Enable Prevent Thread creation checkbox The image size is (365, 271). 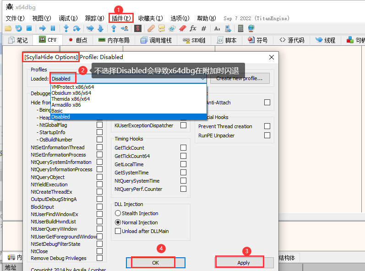[x=267, y=126]
